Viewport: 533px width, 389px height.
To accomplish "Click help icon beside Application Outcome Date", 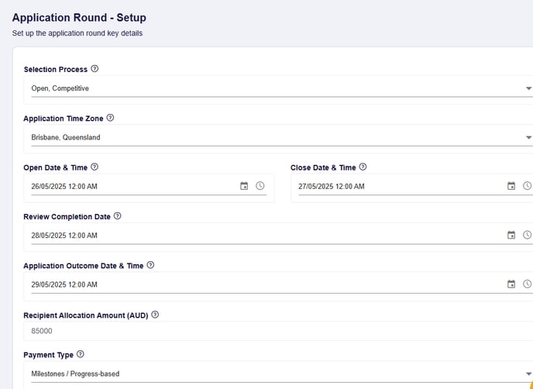I will 150,265.
